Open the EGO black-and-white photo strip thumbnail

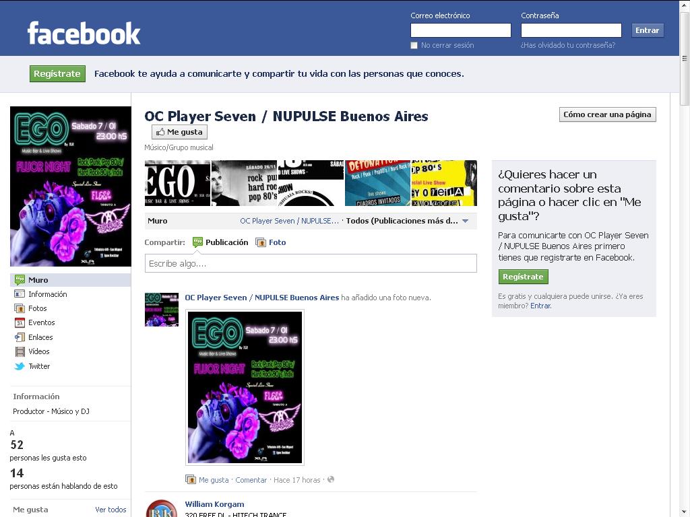tap(177, 183)
